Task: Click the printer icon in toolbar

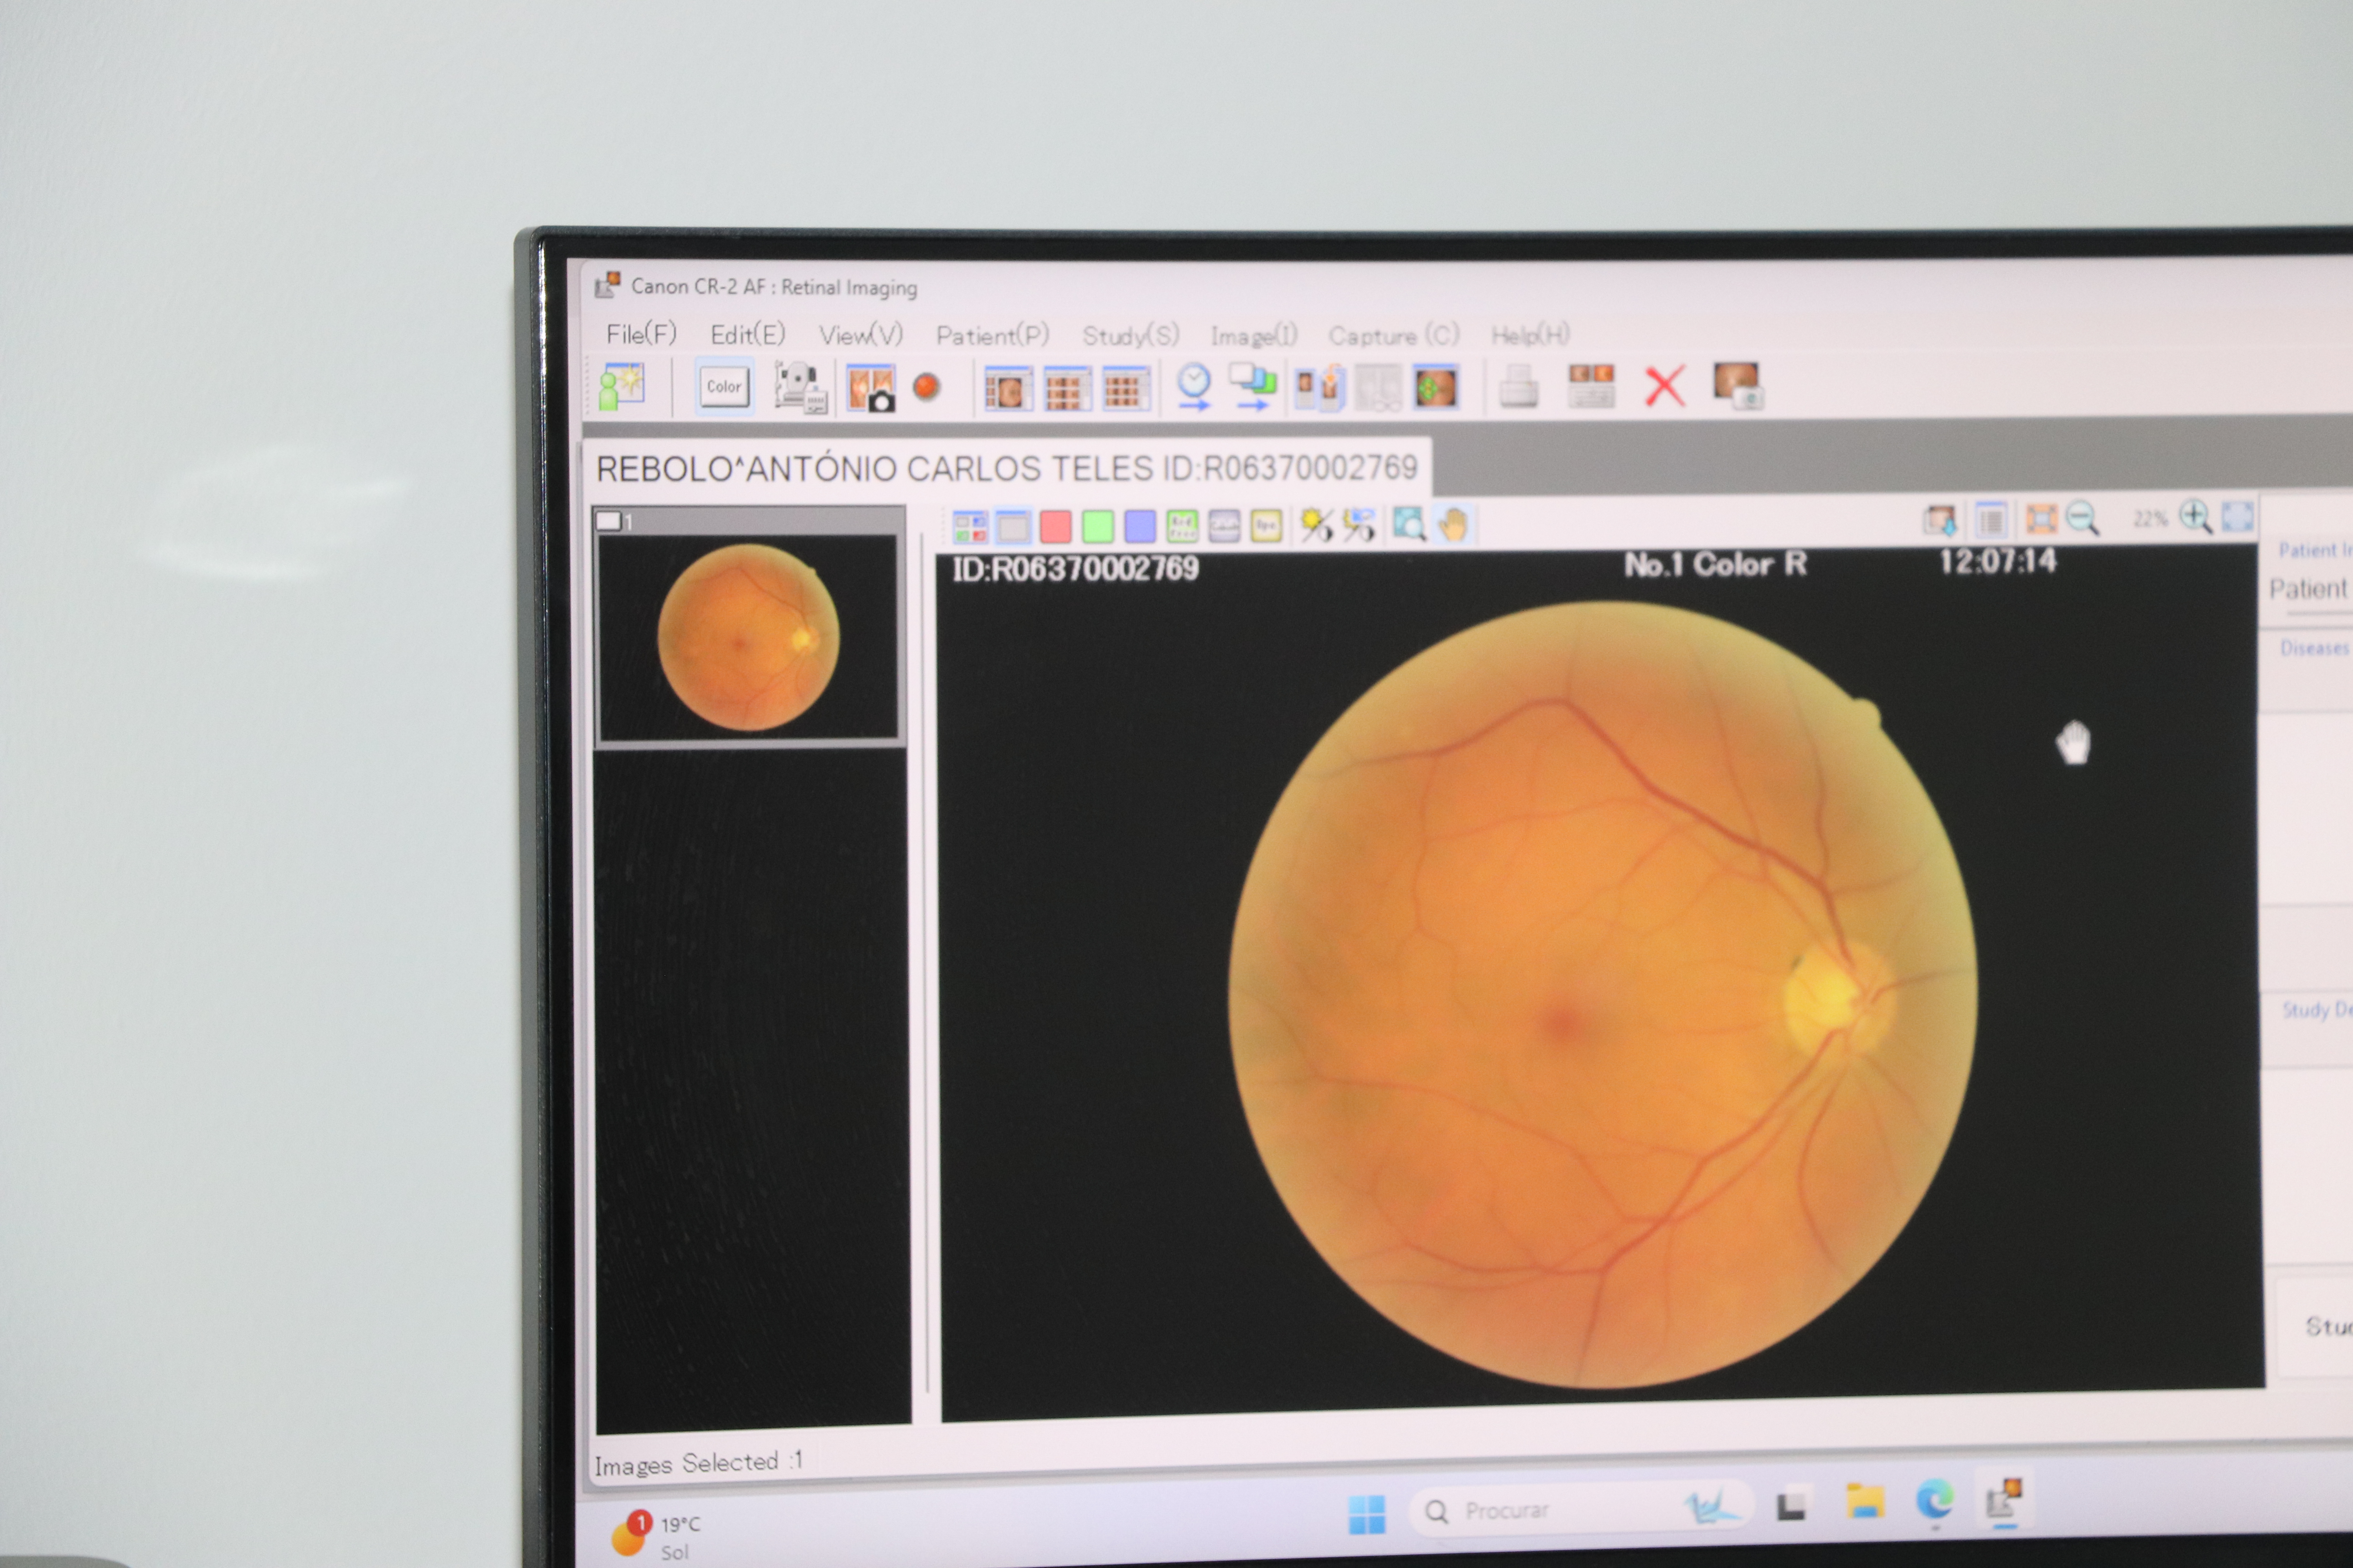Action: [1518, 386]
